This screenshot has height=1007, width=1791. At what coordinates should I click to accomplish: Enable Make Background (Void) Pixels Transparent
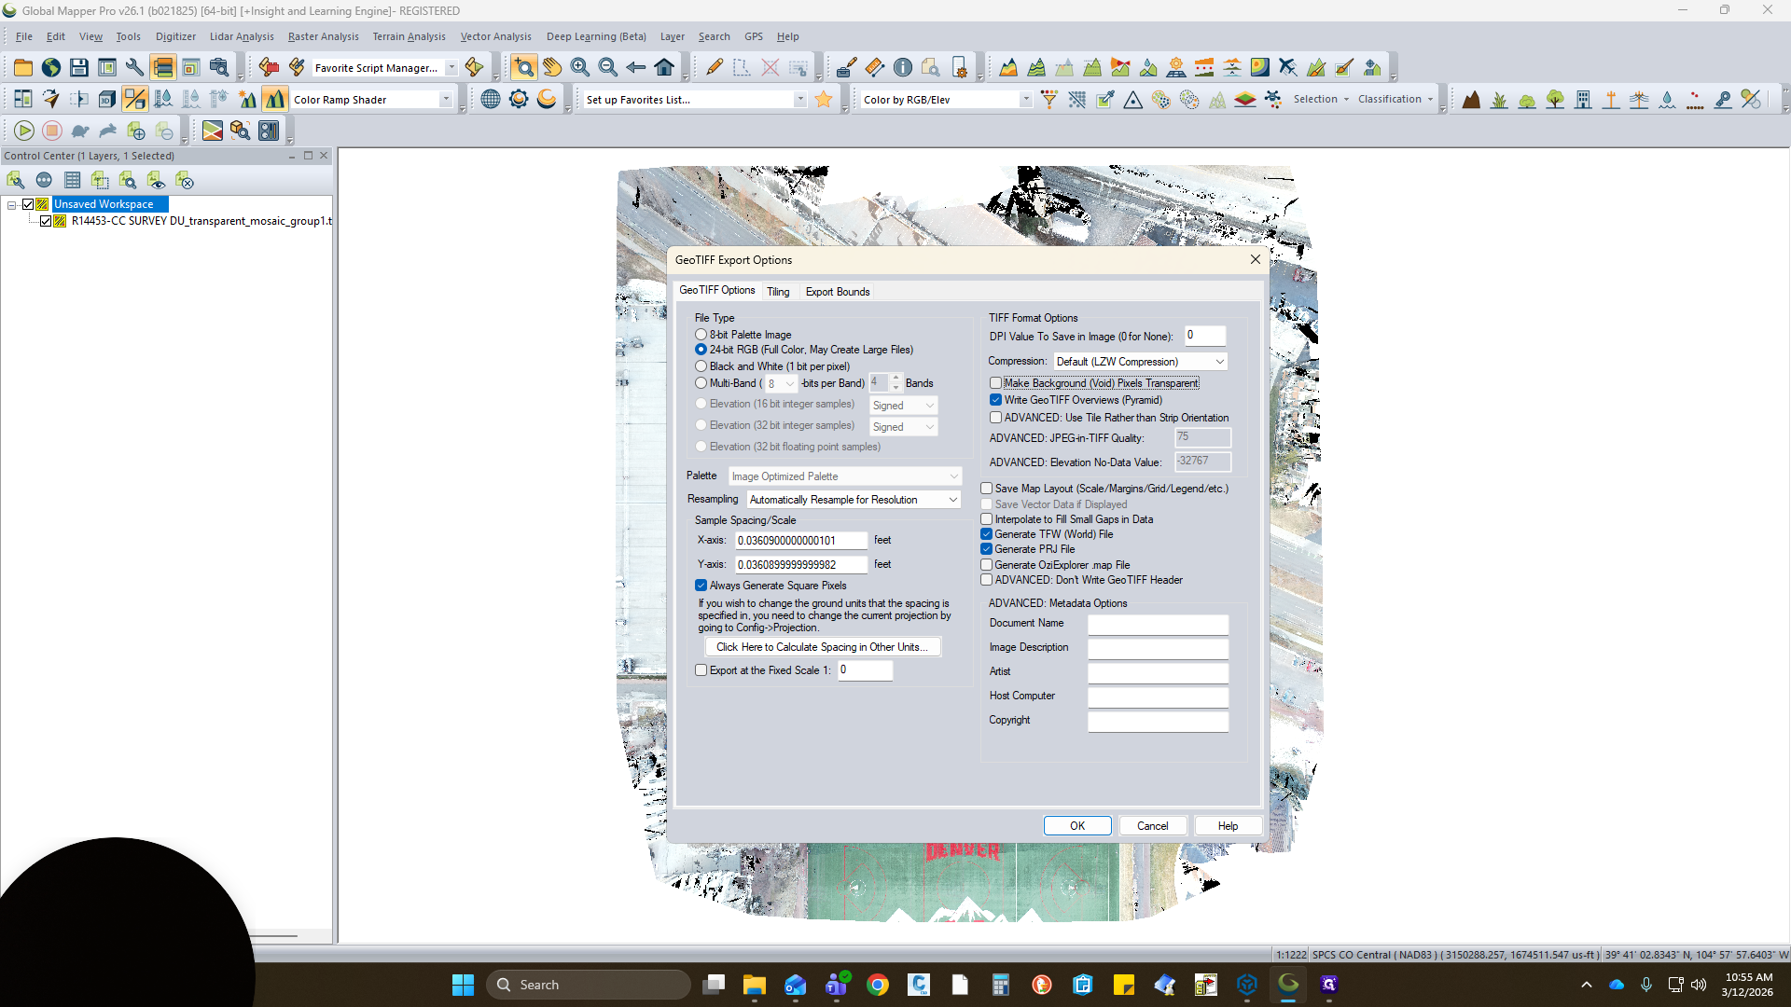[x=995, y=383]
